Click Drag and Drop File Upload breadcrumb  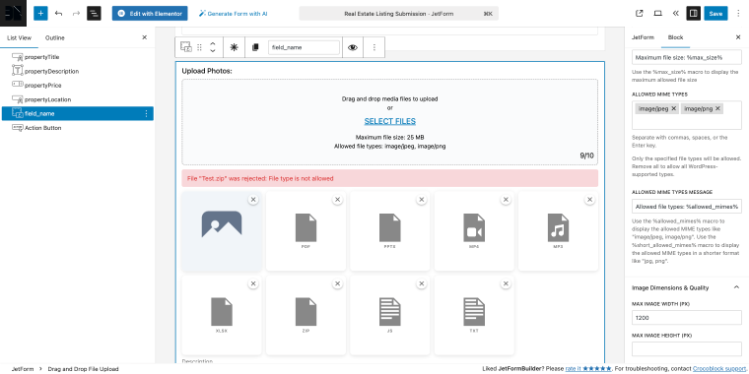coord(83,369)
